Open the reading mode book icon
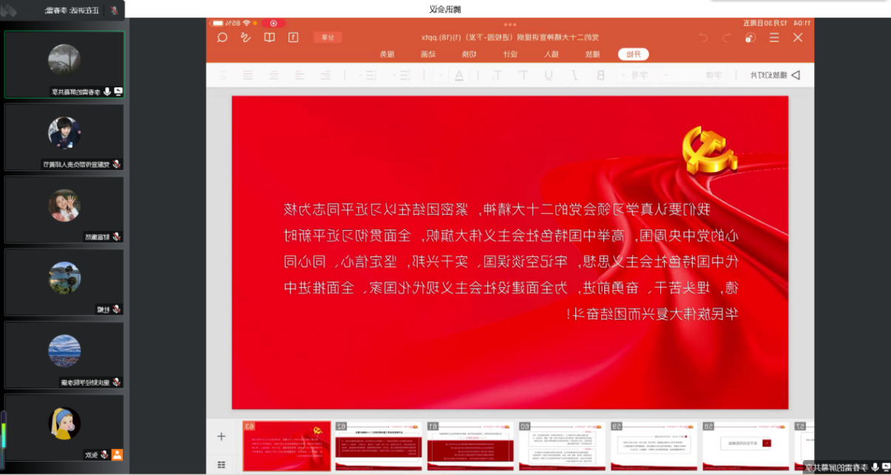This screenshot has width=891, height=475. coord(270,37)
